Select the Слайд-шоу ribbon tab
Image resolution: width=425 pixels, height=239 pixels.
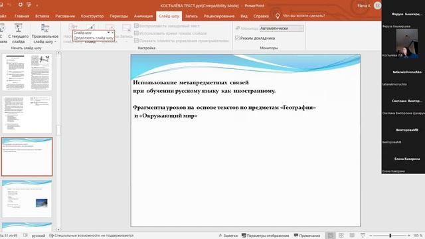[x=169, y=16]
